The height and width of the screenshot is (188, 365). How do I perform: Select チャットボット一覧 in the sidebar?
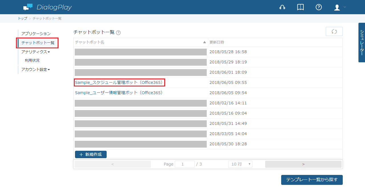pos(38,43)
